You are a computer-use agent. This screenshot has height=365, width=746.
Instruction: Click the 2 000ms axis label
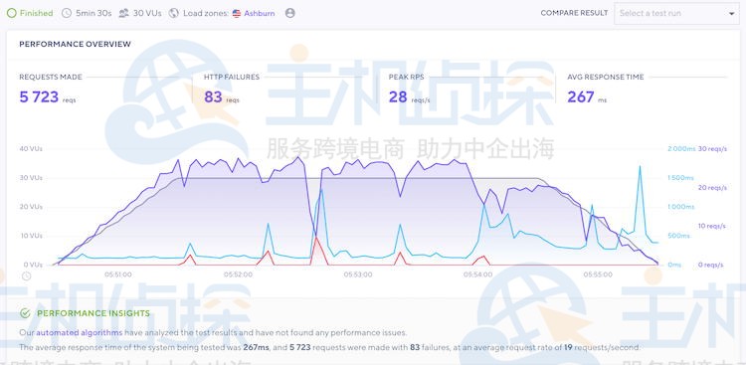(680, 149)
